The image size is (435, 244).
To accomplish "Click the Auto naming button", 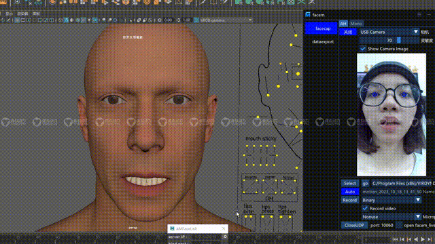I will [x=350, y=192].
